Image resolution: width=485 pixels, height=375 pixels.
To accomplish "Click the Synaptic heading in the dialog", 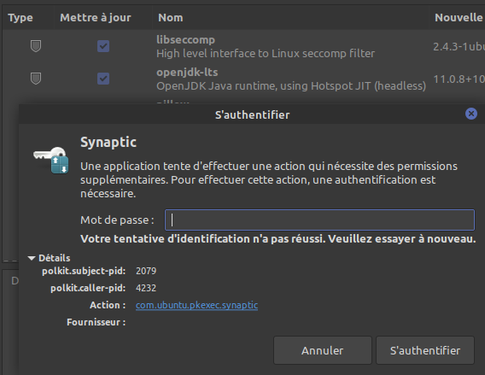I will pos(108,143).
